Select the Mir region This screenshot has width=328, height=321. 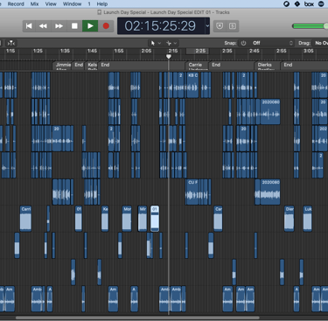point(143,219)
